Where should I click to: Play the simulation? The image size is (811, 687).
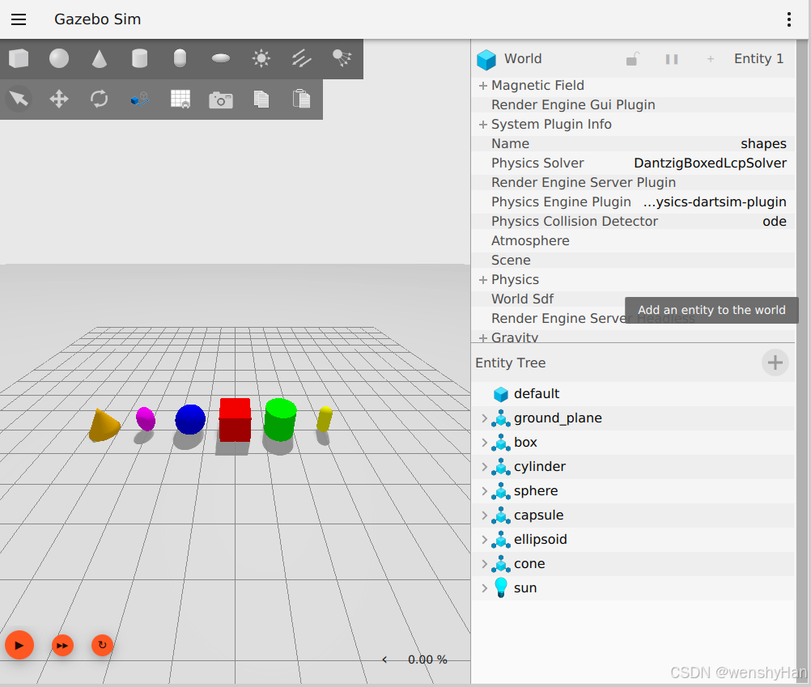click(x=19, y=645)
